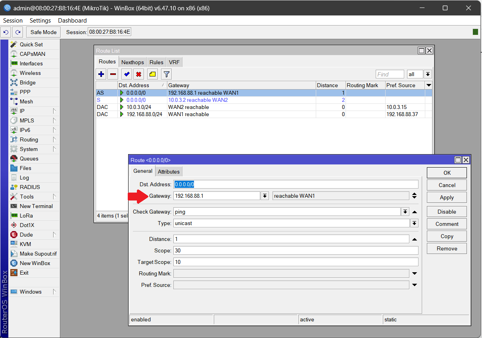Enable the selected route via checkmark icon

[x=127, y=74]
